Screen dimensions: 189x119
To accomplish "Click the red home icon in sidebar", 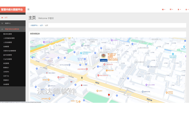I will coord(2,18).
